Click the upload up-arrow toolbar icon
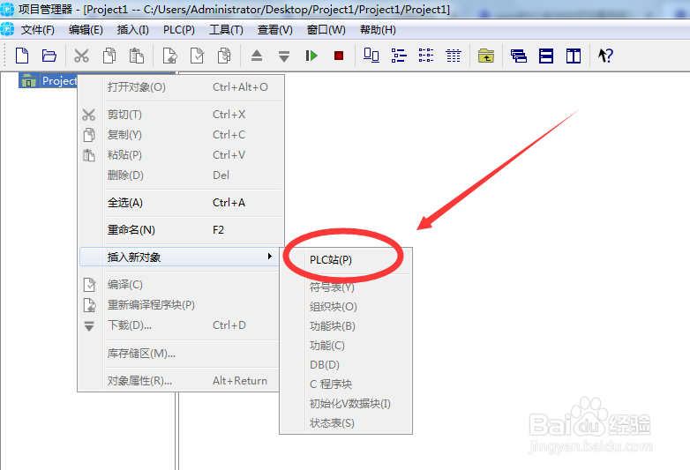 point(257,56)
